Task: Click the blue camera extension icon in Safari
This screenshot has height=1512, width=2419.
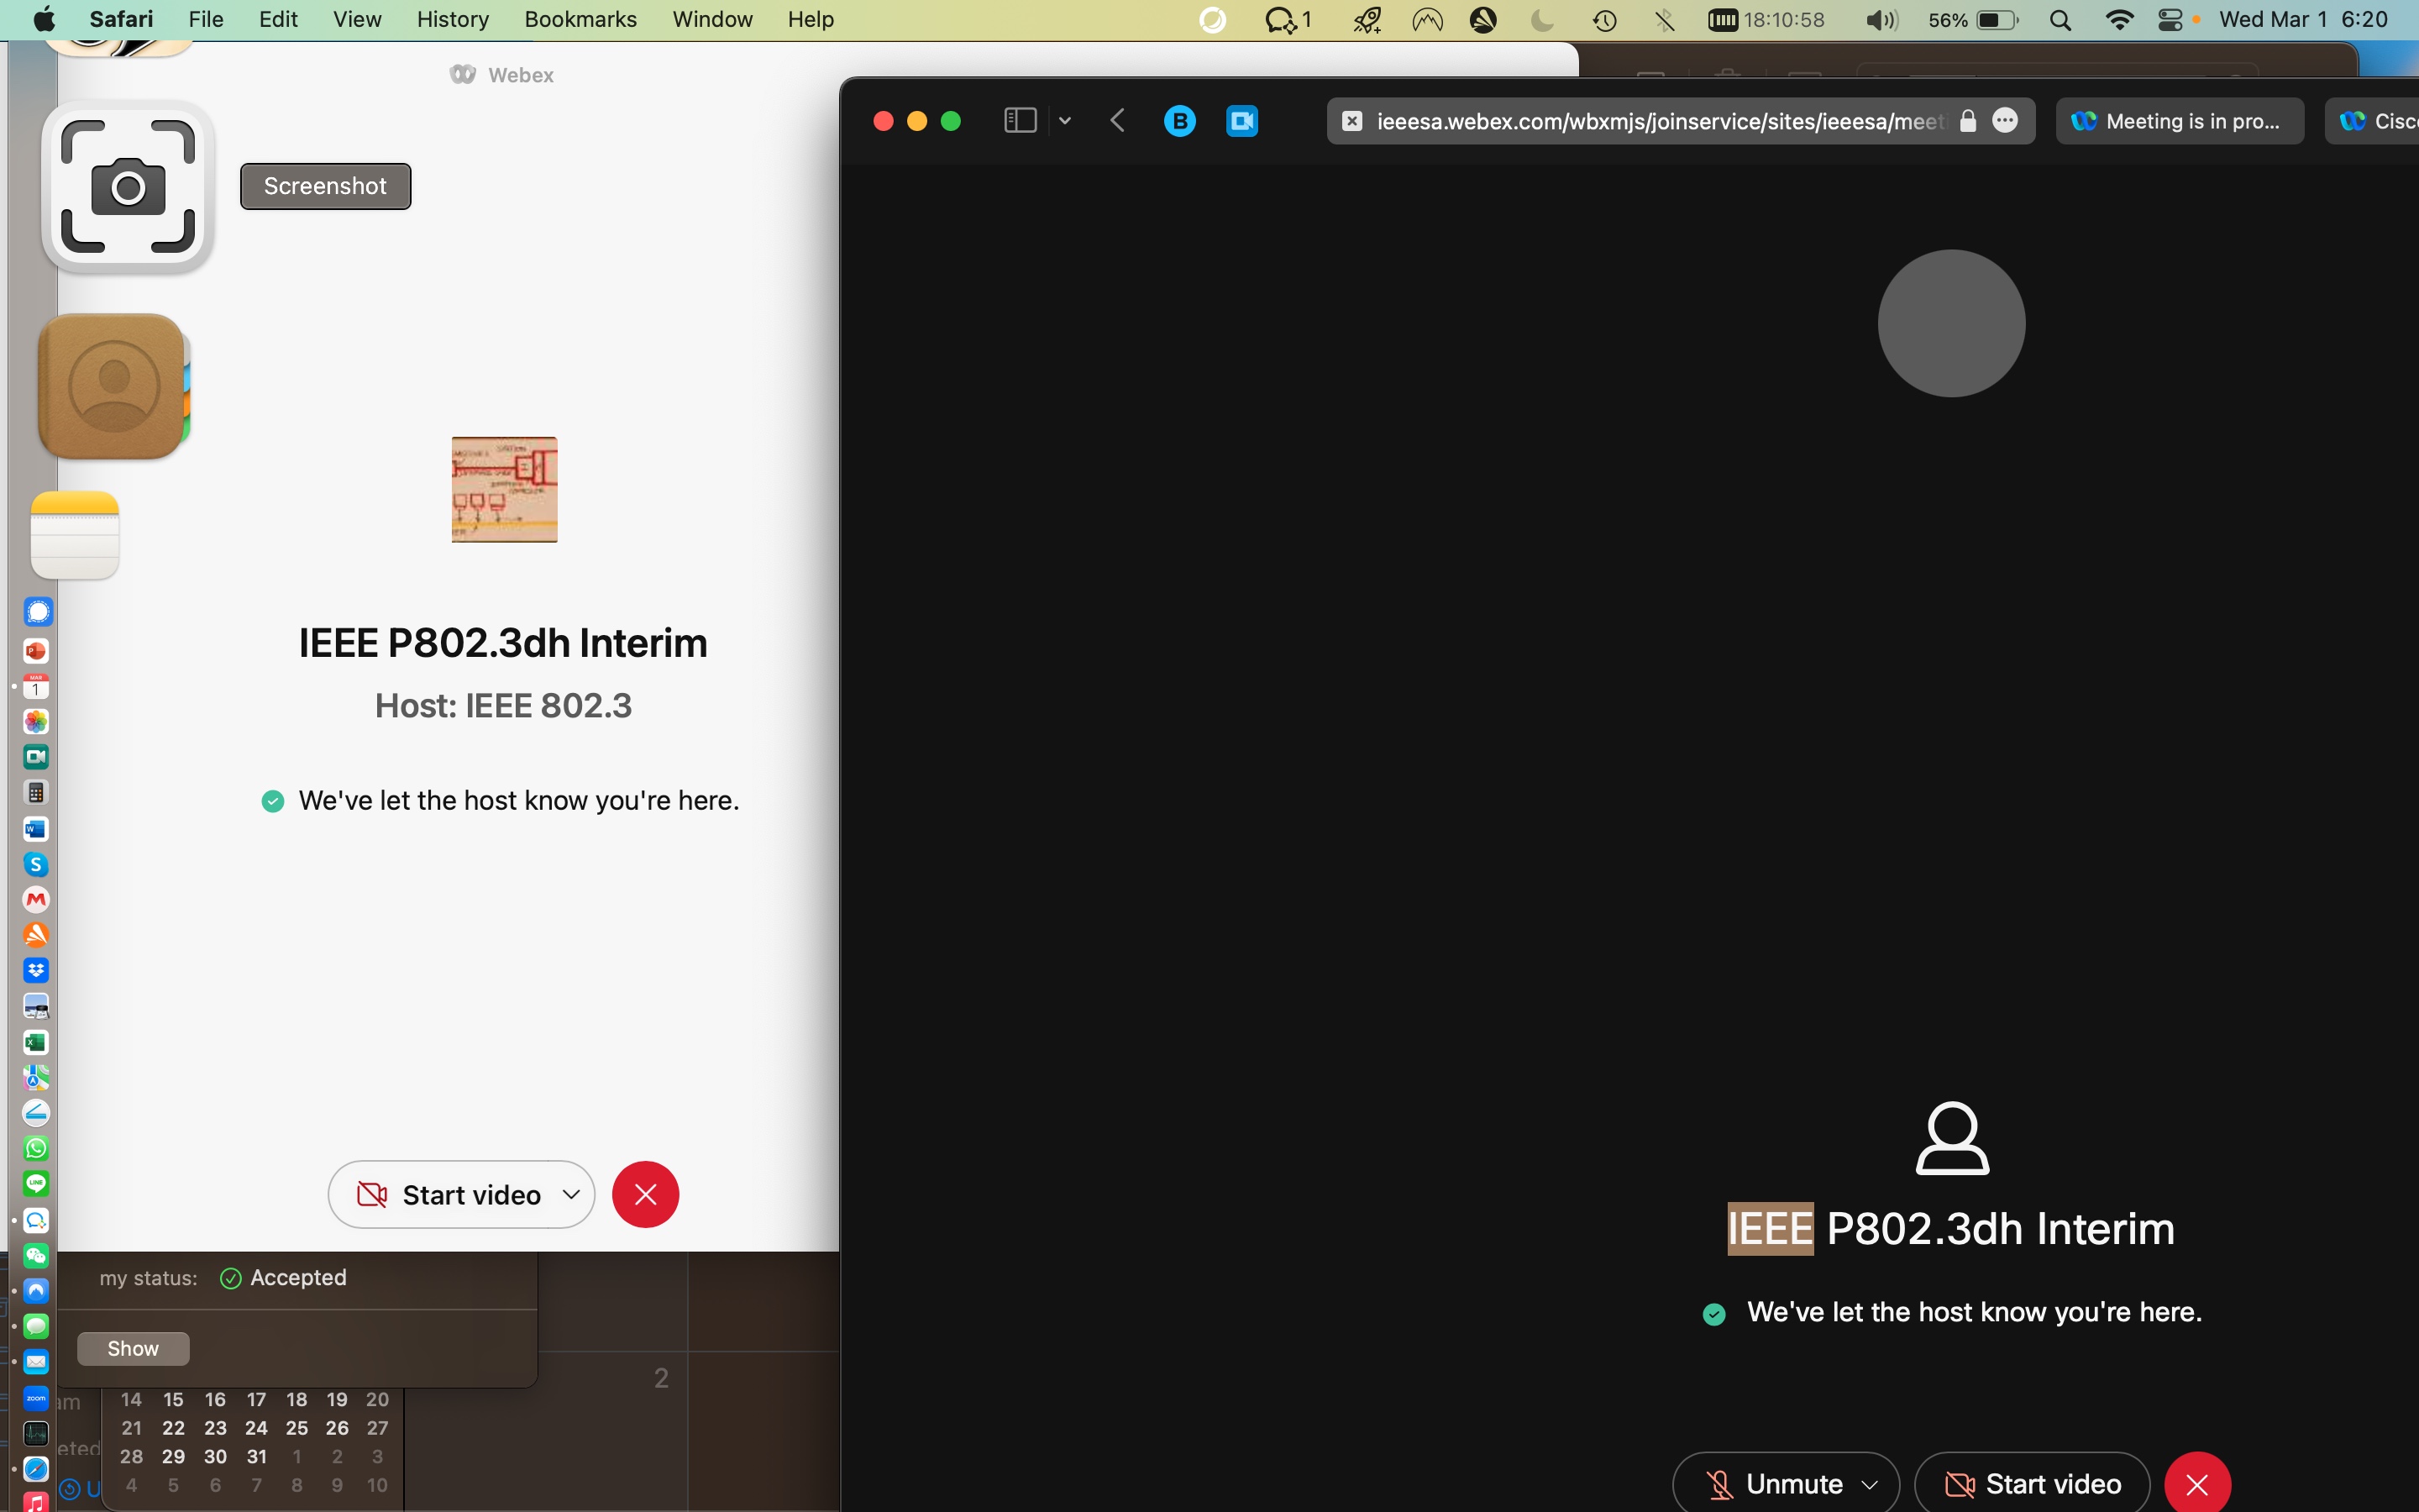Action: coord(1241,121)
